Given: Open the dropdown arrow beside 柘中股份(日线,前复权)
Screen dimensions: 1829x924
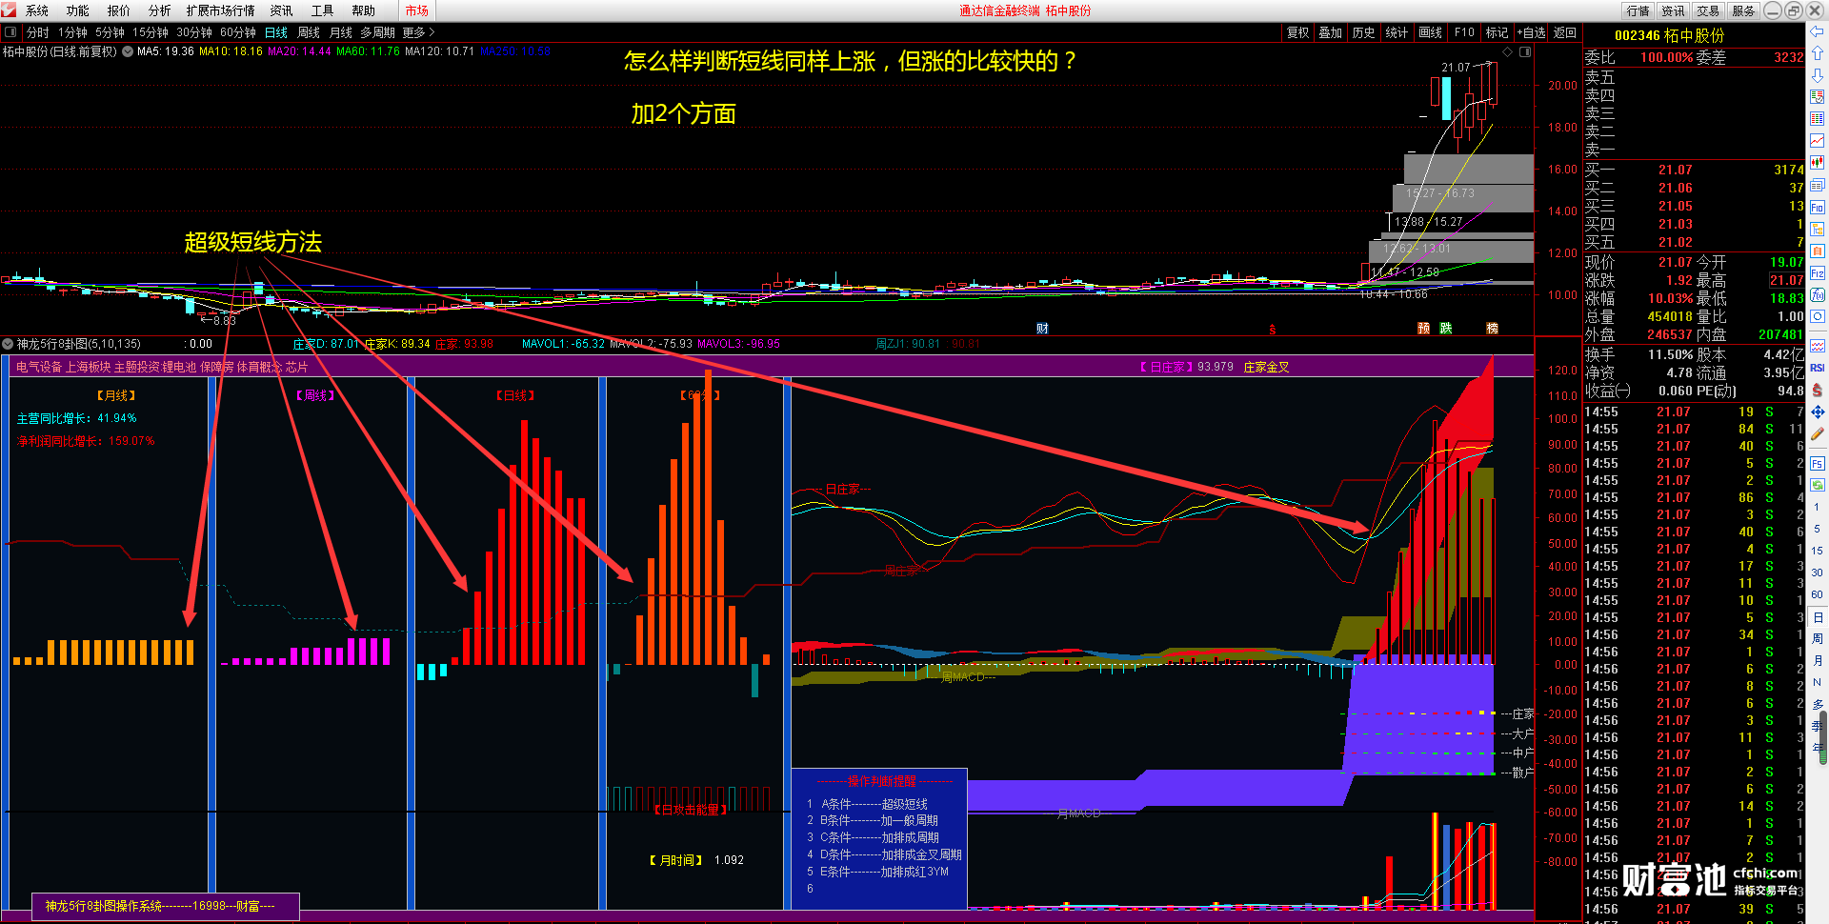Looking at the screenshot, I should pos(127,51).
